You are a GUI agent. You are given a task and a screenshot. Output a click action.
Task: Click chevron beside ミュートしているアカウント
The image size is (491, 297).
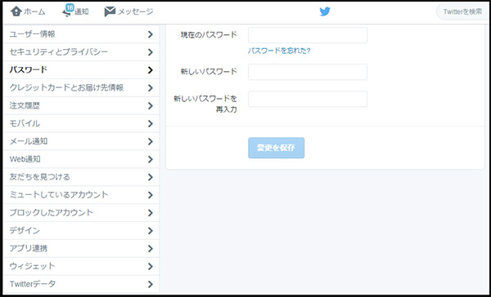[151, 195]
